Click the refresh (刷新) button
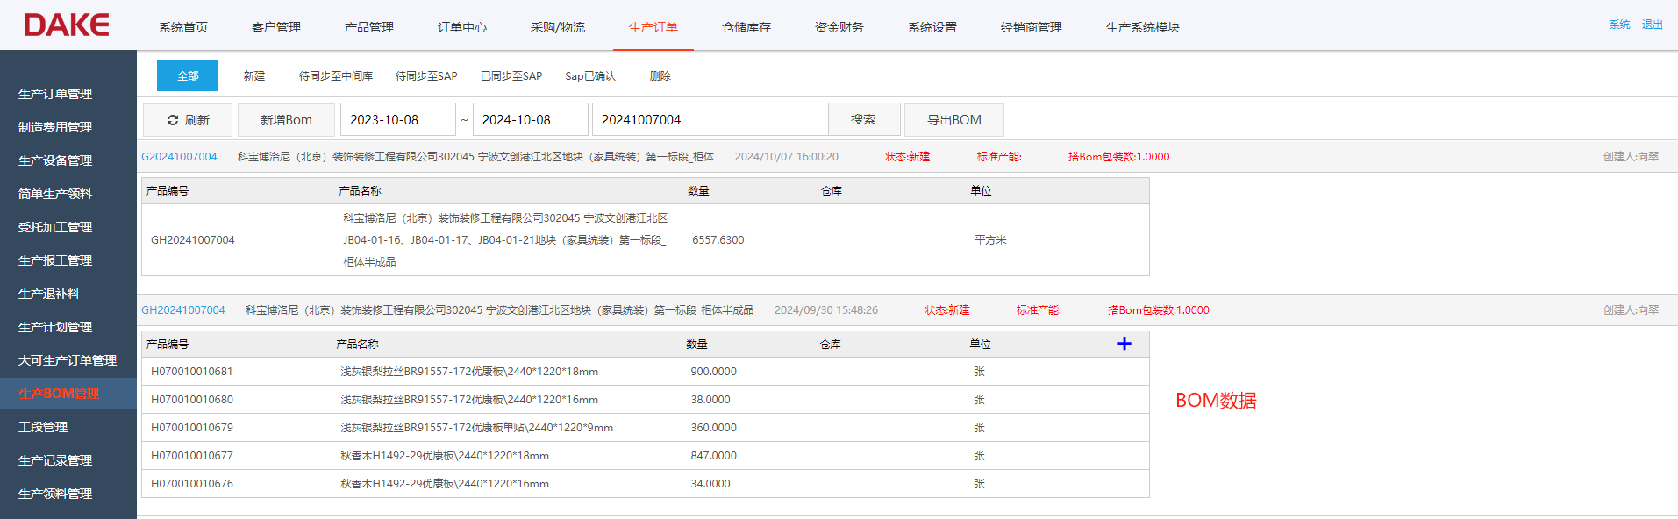1678x519 pixels. (x=188, y=120)
